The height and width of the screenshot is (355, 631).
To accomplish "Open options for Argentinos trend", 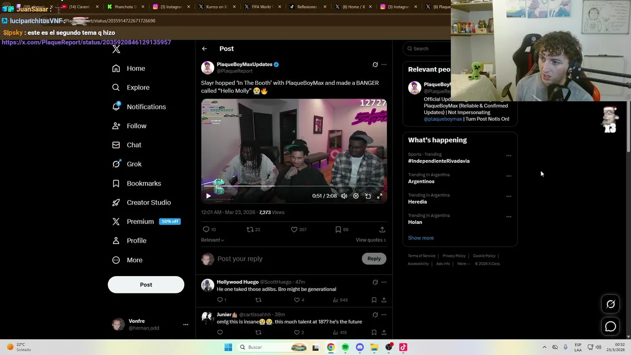I will tap(509, 176).
